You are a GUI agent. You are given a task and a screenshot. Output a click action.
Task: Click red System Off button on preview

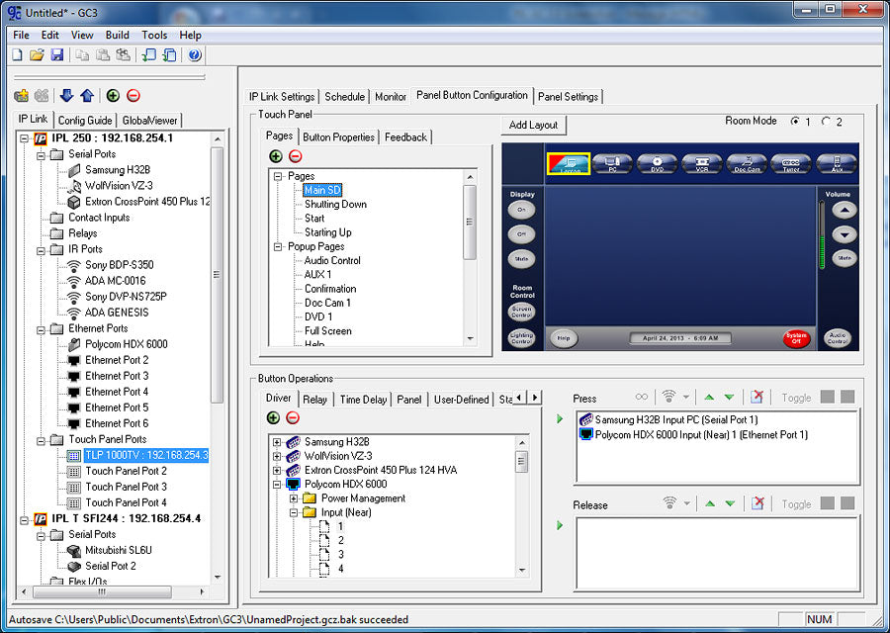(796, 338)
